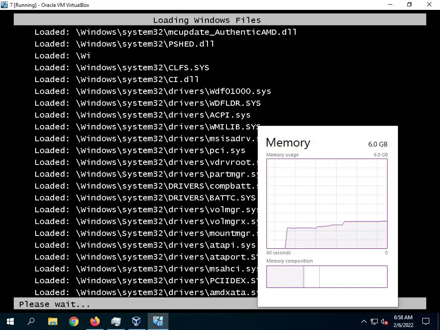Open taskbar search magnifier
This screenshot has width=440, height=330.
point(31,321)
